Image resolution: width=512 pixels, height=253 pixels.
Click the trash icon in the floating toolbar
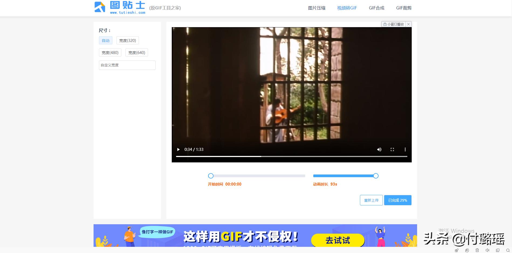(x=477, y=250)
